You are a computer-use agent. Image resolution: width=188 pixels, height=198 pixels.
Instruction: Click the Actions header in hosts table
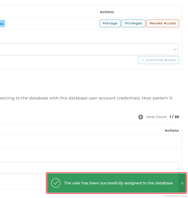172,130
